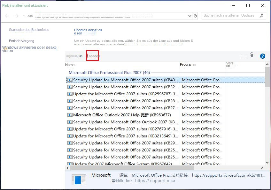Image resolution: width=271 pixels, height=190 pixels.
Task: Click the details pane update thumbnail icon
Action: click(79, 180)
